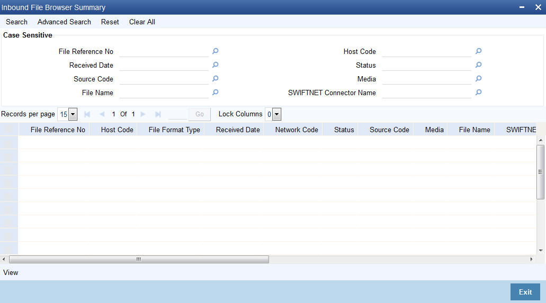Screen dimensions: 546x303
Task: Focus the Source Code input field
Action: click(x=164, y=79)
